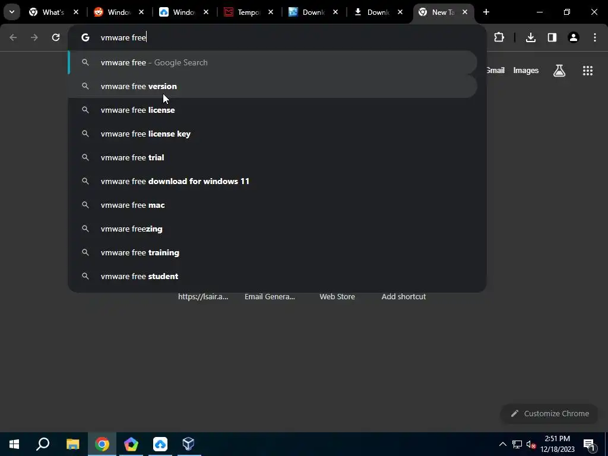This screenshot has height=456, width=608.
Task: Click the muted volume icon
Action: pos(531,444)
